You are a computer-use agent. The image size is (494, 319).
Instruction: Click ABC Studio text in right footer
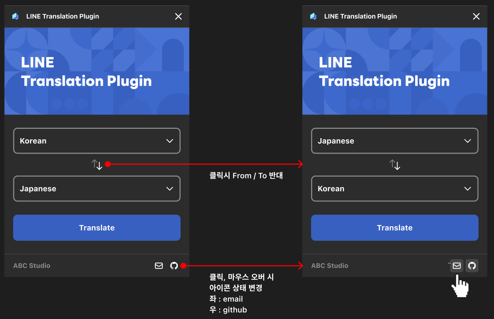(330, 266)
